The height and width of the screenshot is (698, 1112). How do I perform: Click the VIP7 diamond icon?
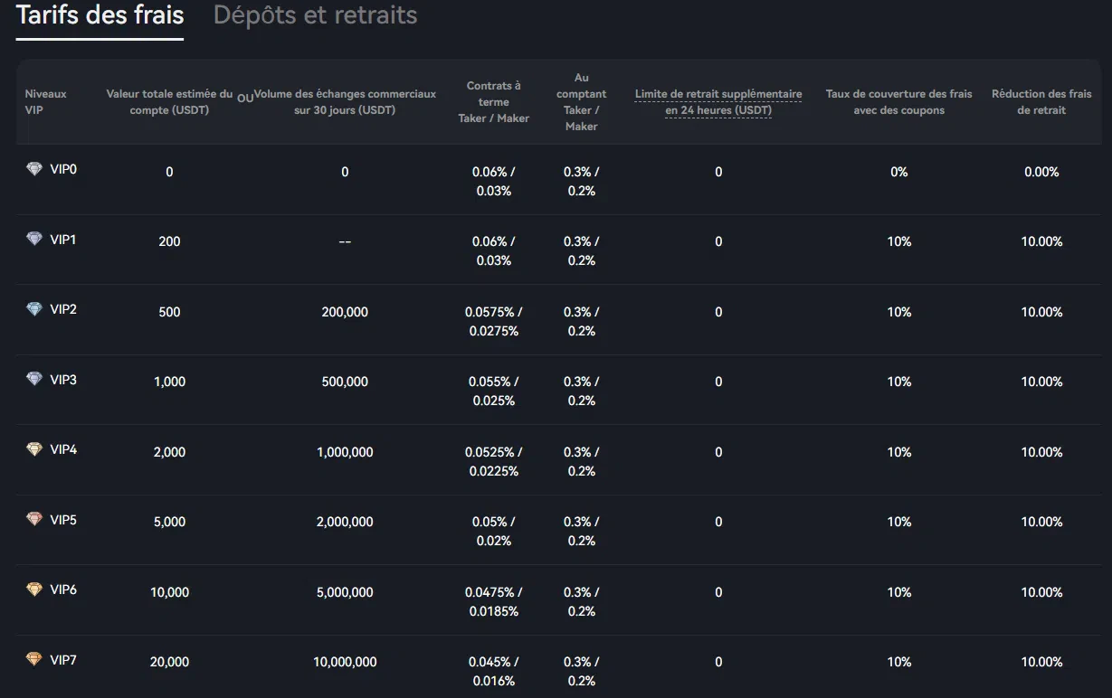(34, 660)
